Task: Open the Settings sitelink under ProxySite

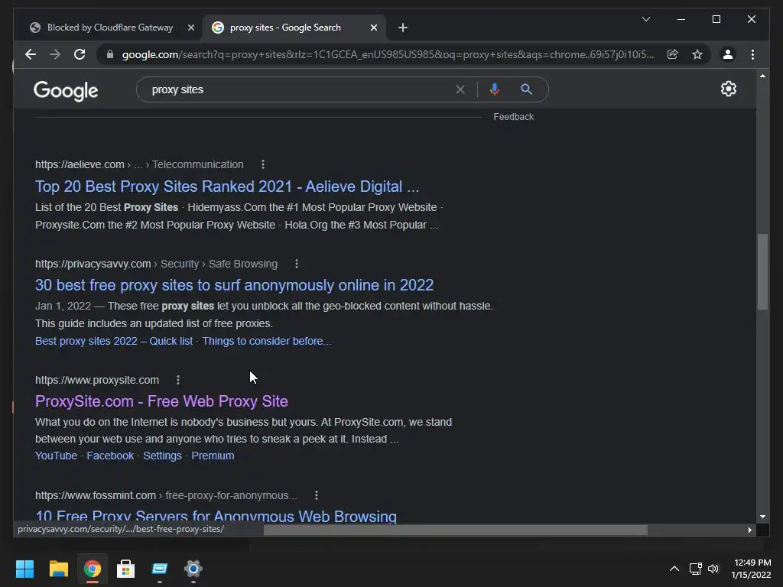Action: (162, 456)
